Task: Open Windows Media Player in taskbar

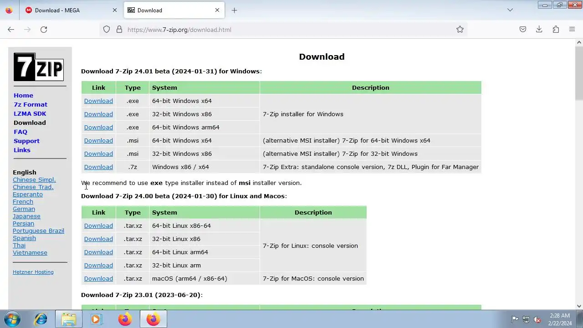Action: click(x=96, y=319)
